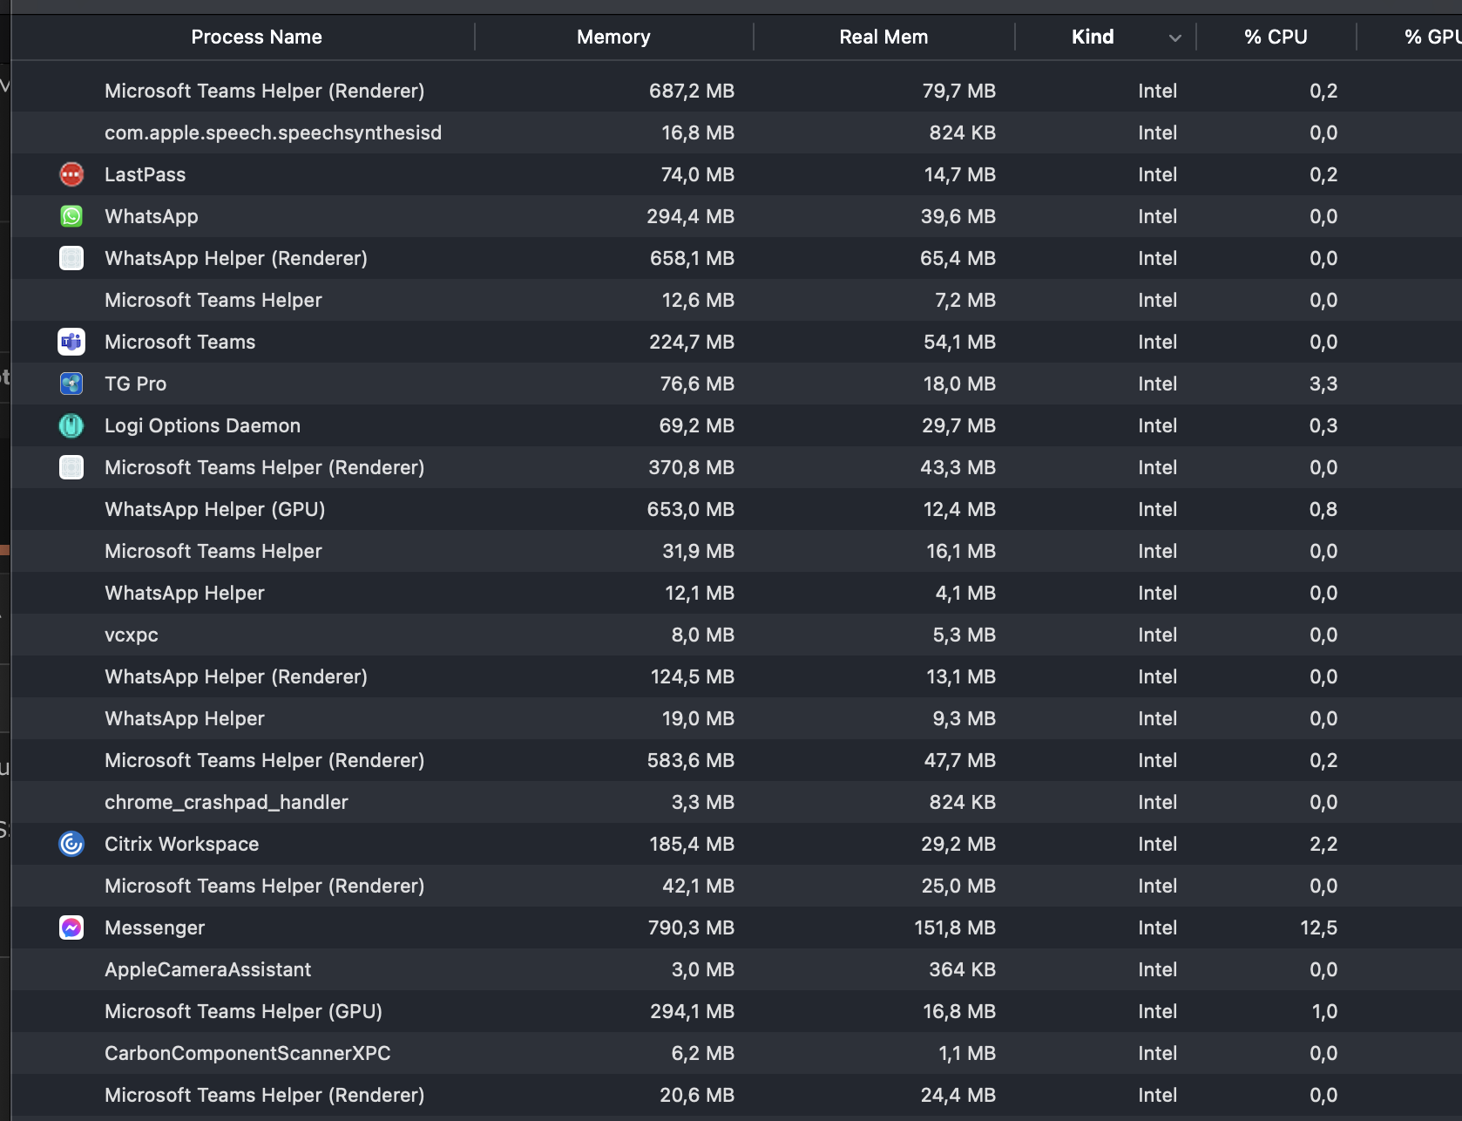The image size is (1462, 1121).
Task: Click the 364 KB real memory value
Action: pyautogui.click(x=963, y=969)
